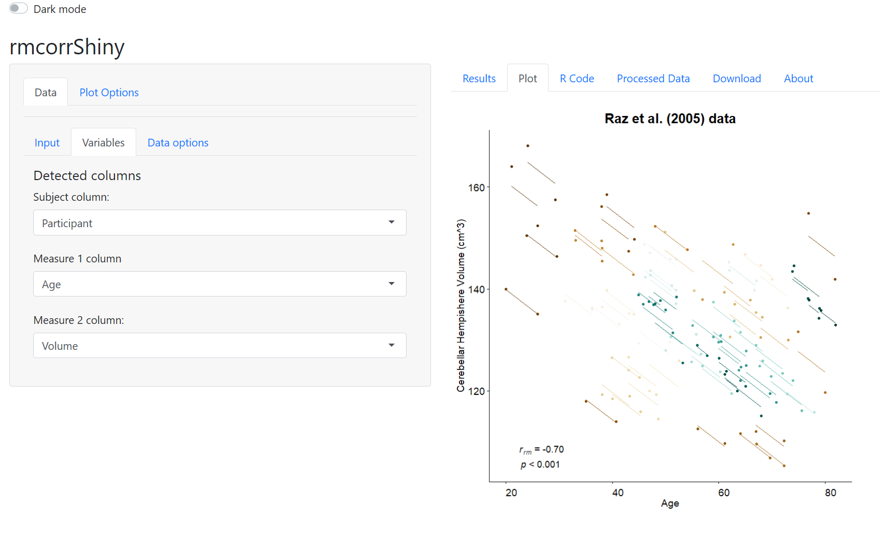Open the Measure 1 column dropdown showing Age

tap(220, 284)
